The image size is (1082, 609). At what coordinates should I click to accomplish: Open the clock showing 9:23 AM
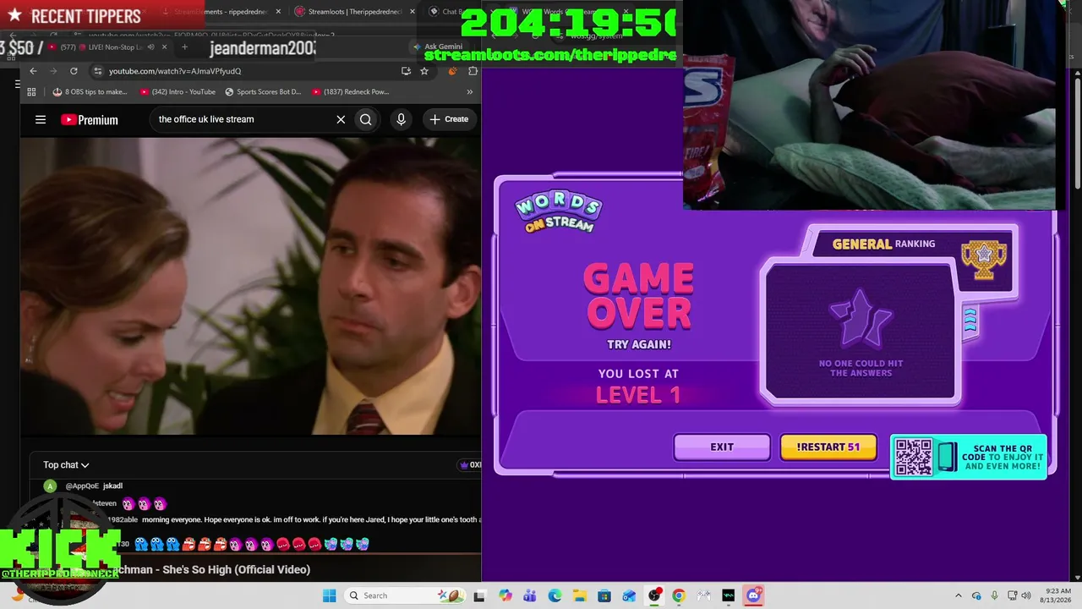point(1057,595)
